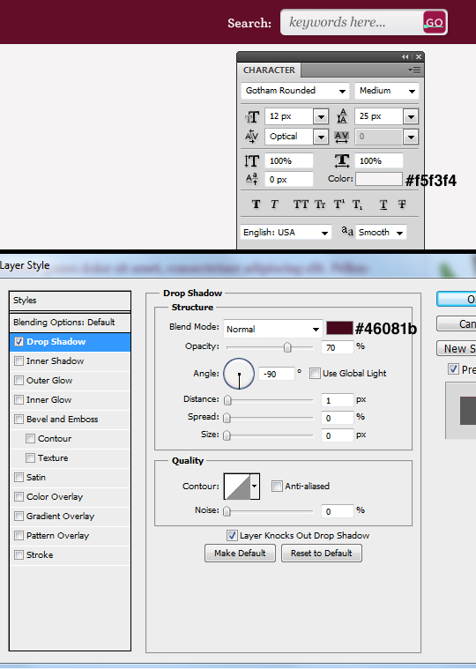Toggle Subscript text style

pyautogui.click(x=357, y=204)
